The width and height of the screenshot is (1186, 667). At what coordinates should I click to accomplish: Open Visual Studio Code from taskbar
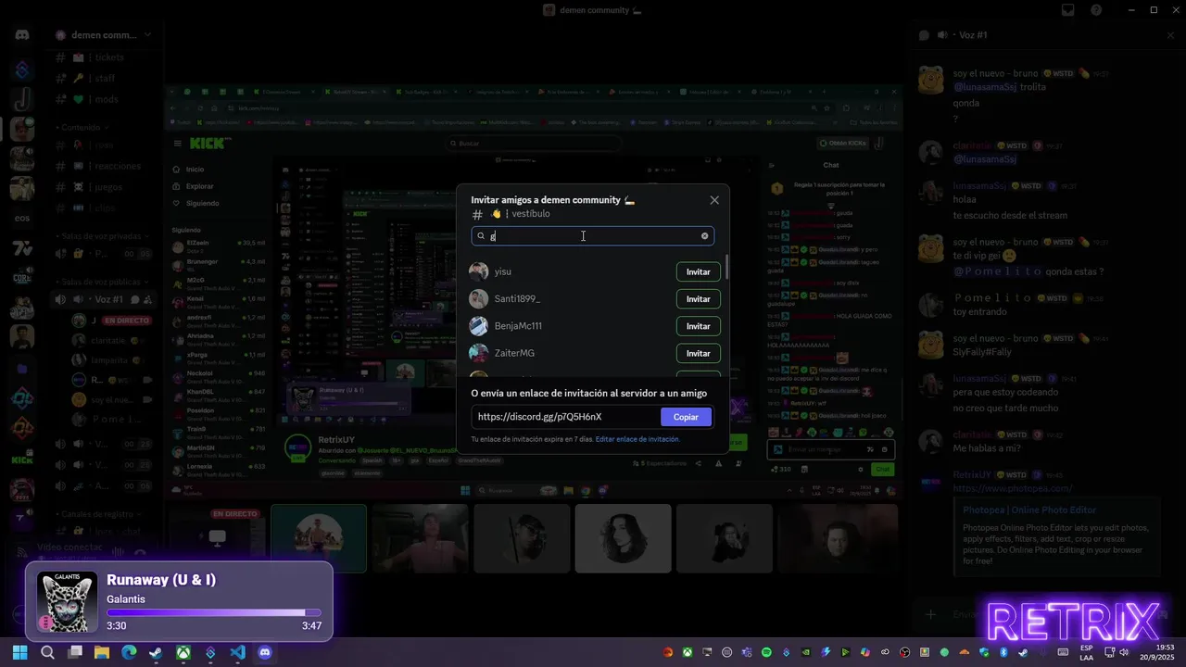(237, 652)
